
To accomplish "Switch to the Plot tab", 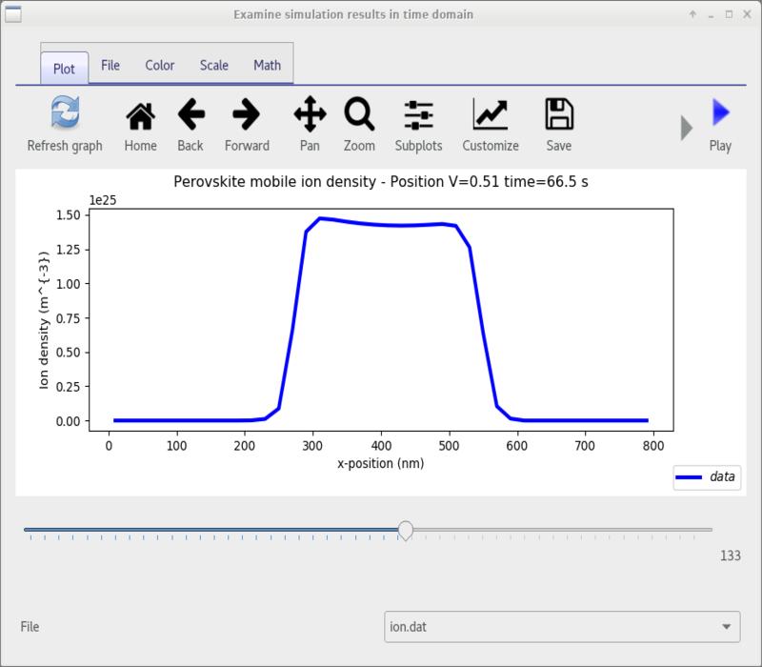I will pos(64,69).
